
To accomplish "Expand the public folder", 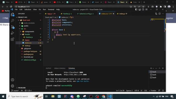I will point(26,26).
